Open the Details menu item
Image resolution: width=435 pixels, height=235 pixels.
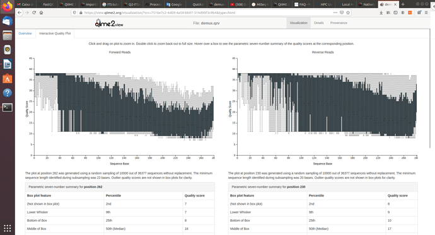pyautogui.click(x=319, y=23)
